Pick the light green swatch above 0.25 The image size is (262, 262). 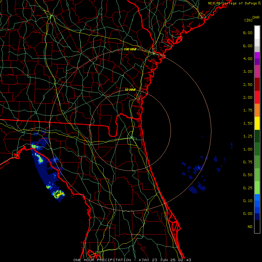(x=257, y=188)
